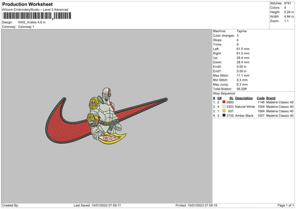Click the Total Bobbin value '56.20ft'

pyautogui.click(x=242, y=89)
